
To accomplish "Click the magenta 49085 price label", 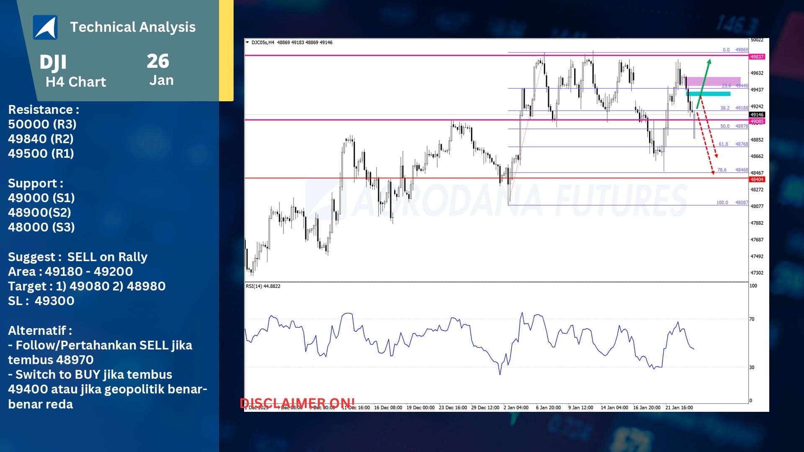I will click(757, 121).
